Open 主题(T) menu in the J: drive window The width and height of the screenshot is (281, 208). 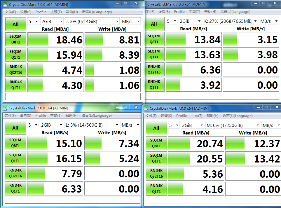click(56, 12)
